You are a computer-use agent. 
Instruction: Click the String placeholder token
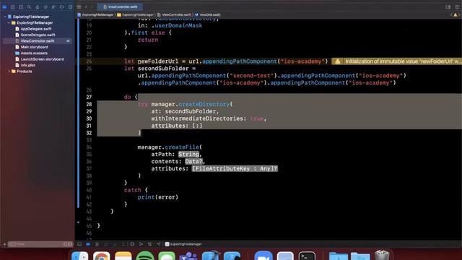pyautogui.click(x=188, y=154)
